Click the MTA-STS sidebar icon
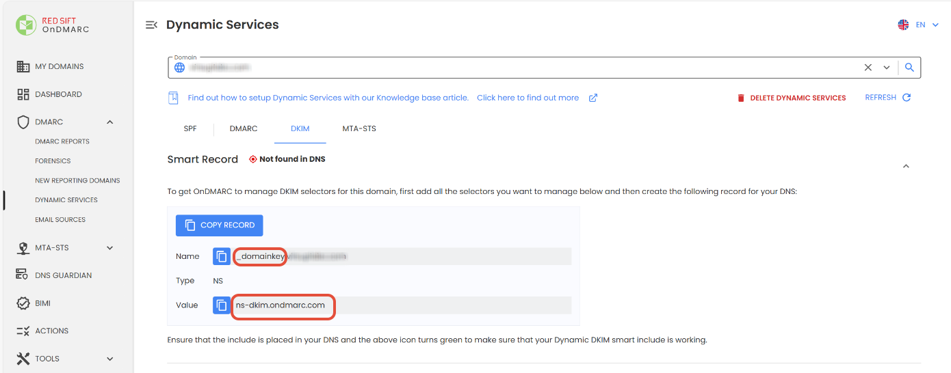Viewport: 951px width, 373px height. click(23, 248)
